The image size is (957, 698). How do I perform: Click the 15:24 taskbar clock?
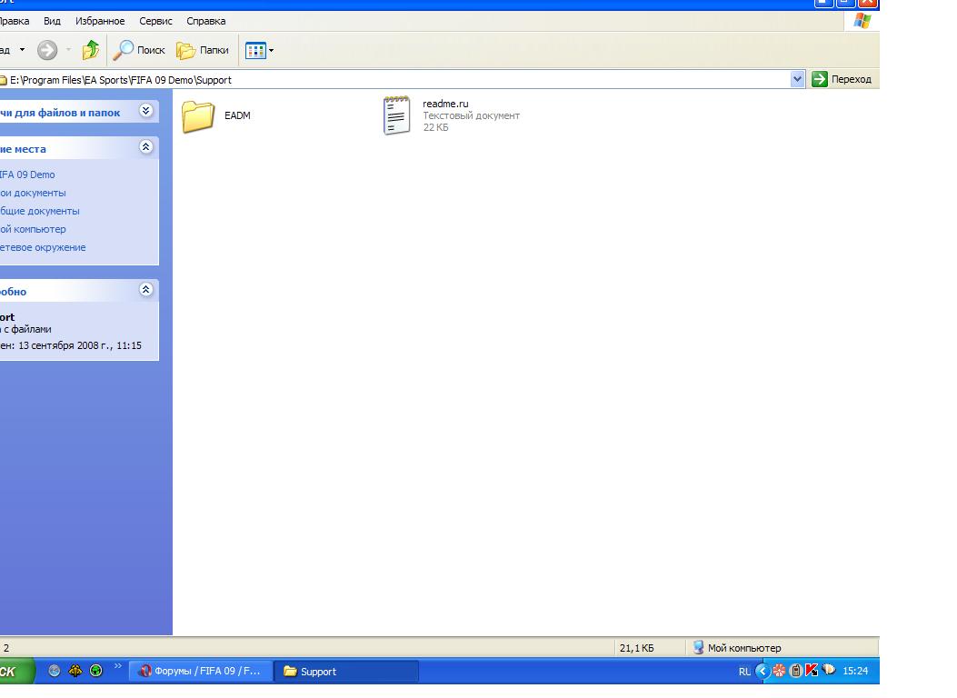coord(855,671)
